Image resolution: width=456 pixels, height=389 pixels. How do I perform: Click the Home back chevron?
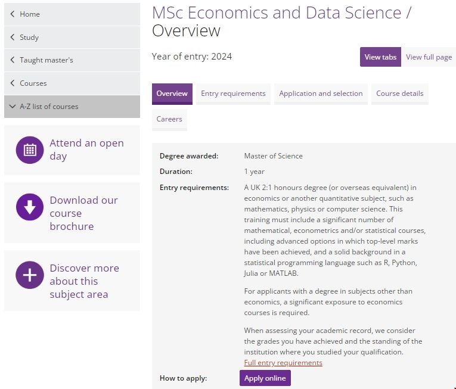click(13, 14)
